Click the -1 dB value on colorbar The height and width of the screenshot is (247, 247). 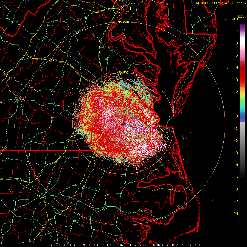pos(236,128)
